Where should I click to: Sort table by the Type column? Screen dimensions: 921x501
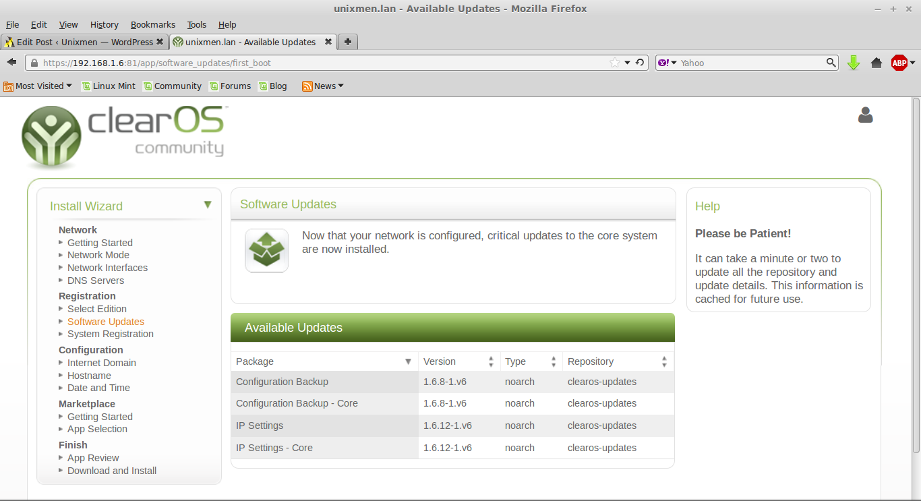click(x=531, y=361)
